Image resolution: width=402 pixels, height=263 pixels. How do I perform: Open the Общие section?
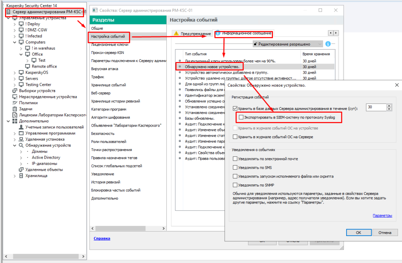[x=97, y=28]
